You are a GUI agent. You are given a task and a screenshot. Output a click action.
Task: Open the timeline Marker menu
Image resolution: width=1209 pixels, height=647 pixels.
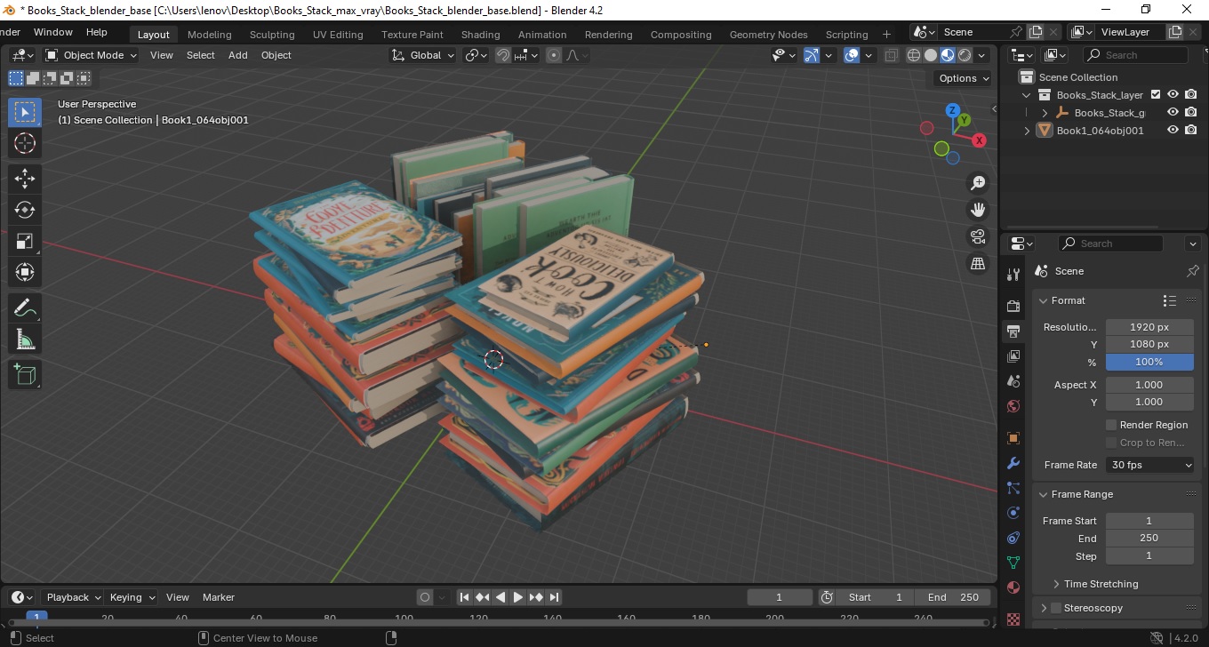(218, 597)
